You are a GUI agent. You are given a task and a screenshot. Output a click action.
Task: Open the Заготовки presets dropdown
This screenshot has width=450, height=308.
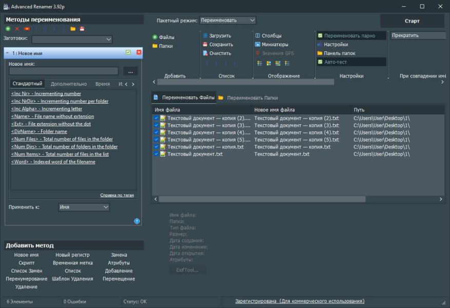72,40
